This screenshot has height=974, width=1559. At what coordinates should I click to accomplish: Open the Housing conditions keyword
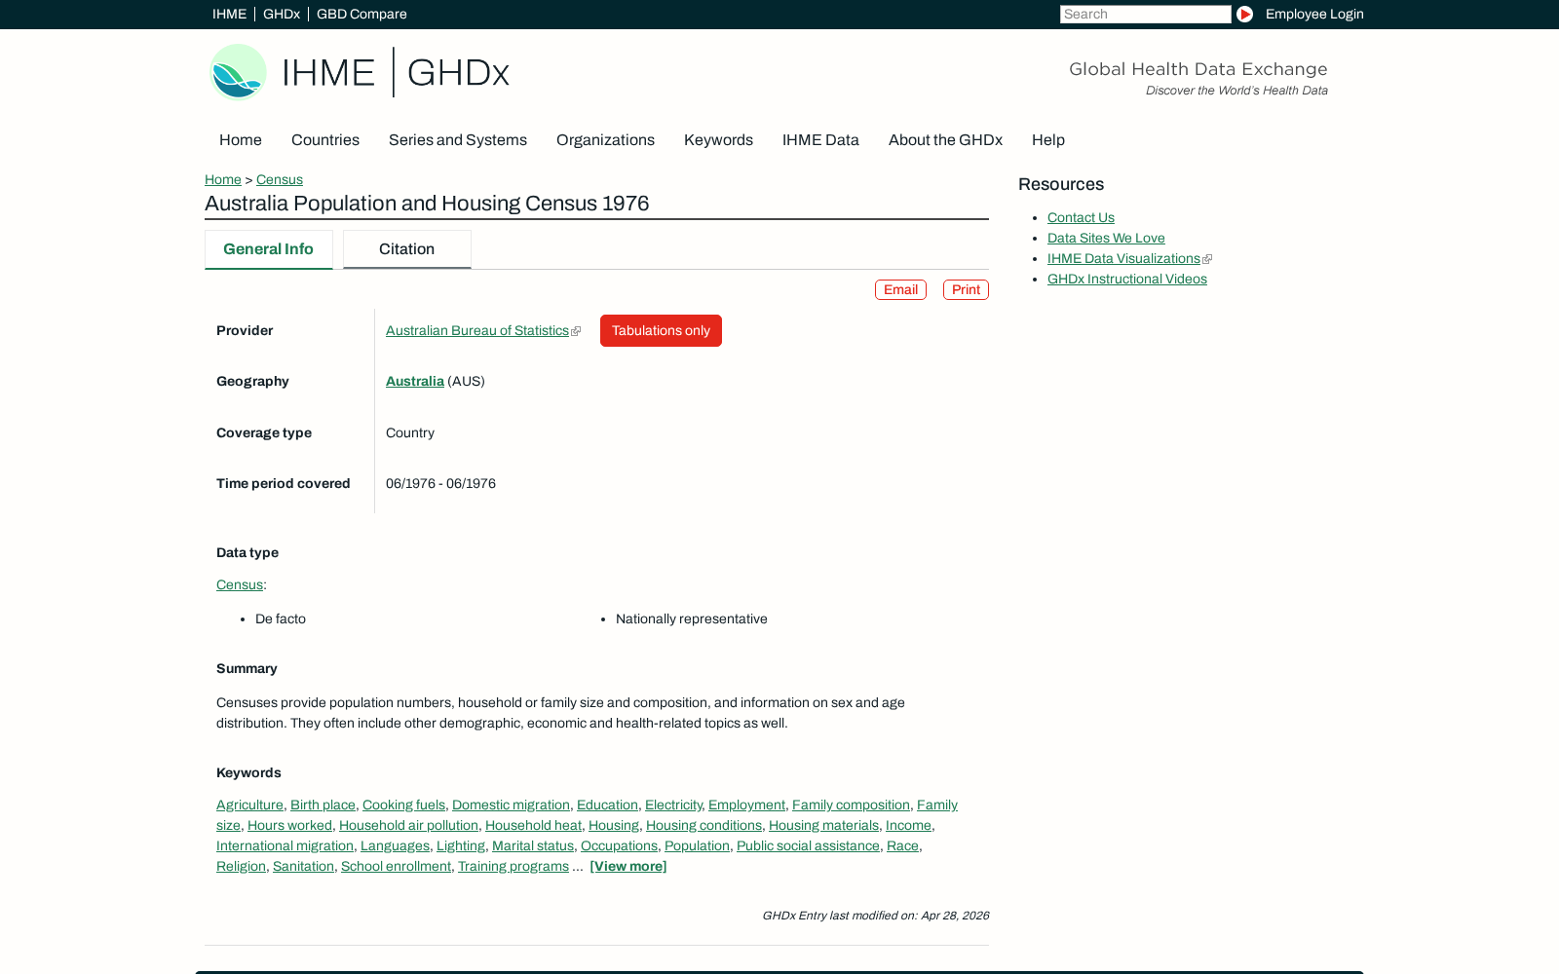coord(703,825)
